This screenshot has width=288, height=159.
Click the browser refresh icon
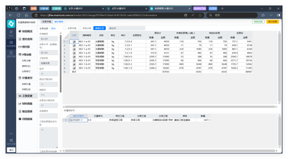tap(18, 15)
